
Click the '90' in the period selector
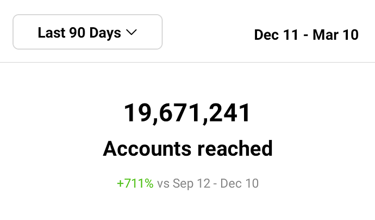pyautogui.click(x=77, y=33)
